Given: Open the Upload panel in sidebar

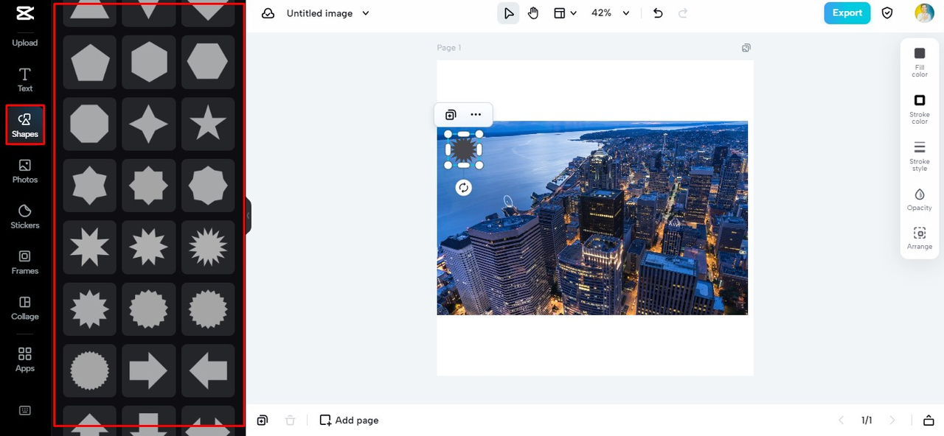Looking at the screenshot, I should tap(24, 37).
